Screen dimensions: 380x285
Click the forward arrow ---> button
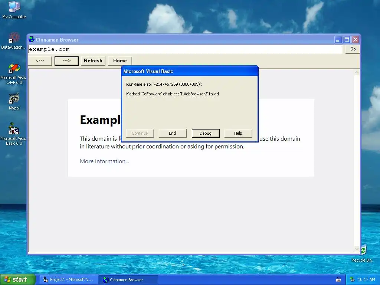point(66,60)
